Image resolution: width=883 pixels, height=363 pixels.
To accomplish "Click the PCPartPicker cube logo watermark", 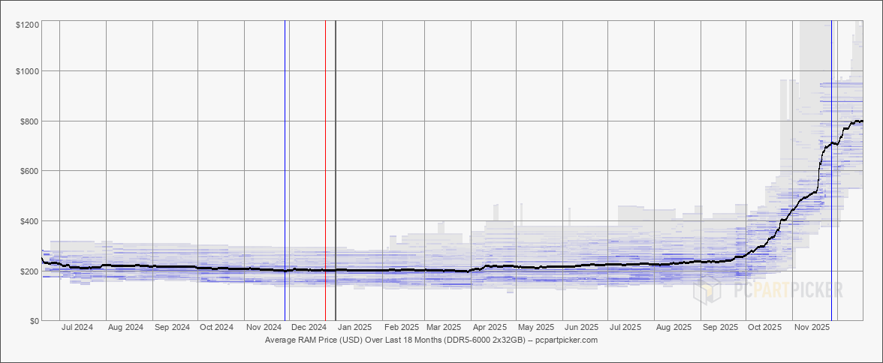I will pyautogui.click(x=707, y=289).
